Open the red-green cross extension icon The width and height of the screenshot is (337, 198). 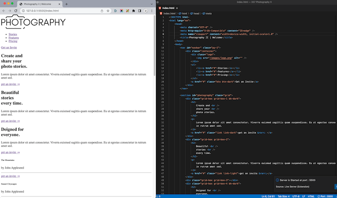point(128,11)
